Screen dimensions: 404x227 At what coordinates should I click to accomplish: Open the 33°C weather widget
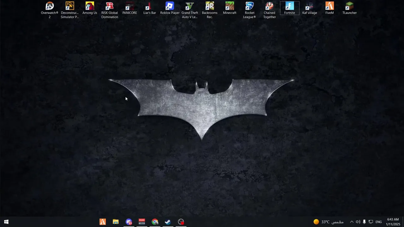pos(328,222)
